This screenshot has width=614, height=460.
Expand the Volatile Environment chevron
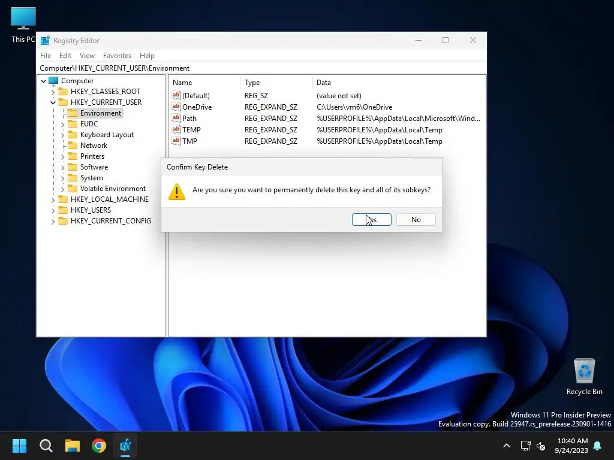(x=62, y=189)
